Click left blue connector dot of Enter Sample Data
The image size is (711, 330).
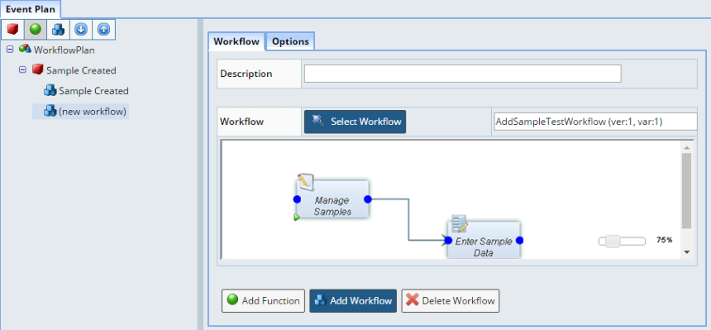(448, 241)
